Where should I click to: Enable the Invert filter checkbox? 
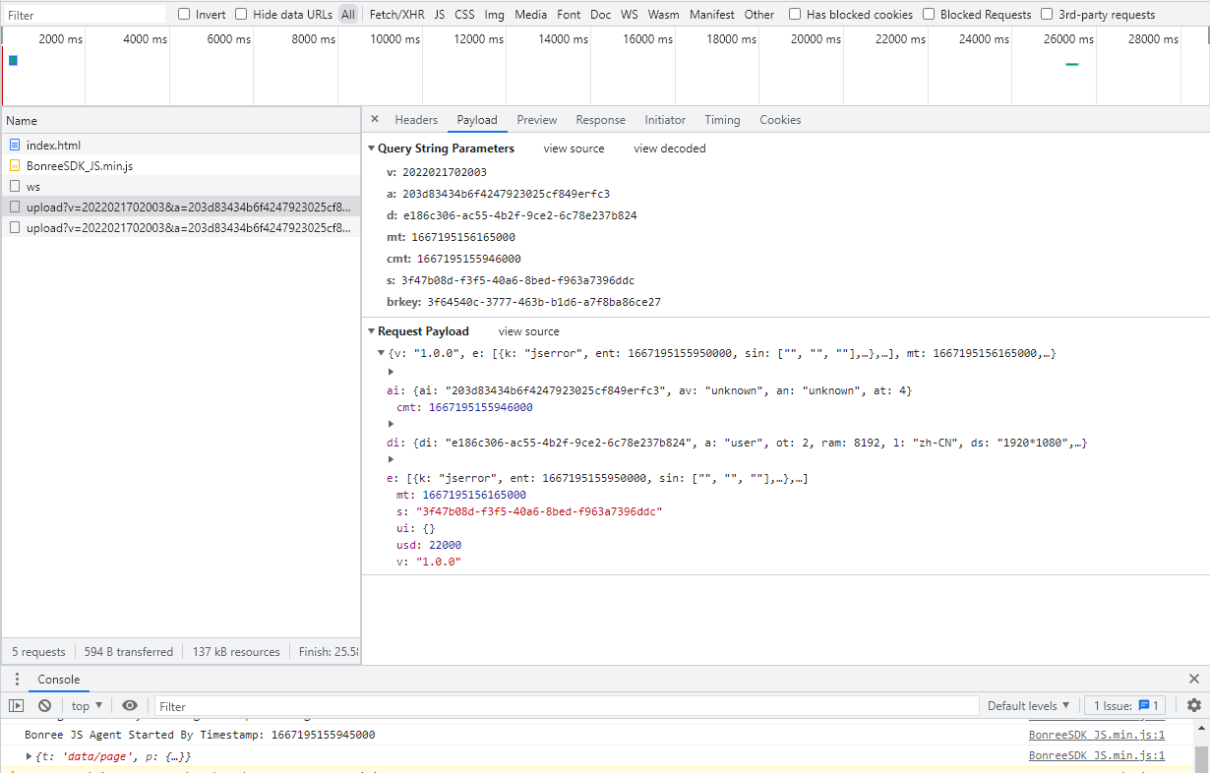pyautogui.click(x=184, y=15)
